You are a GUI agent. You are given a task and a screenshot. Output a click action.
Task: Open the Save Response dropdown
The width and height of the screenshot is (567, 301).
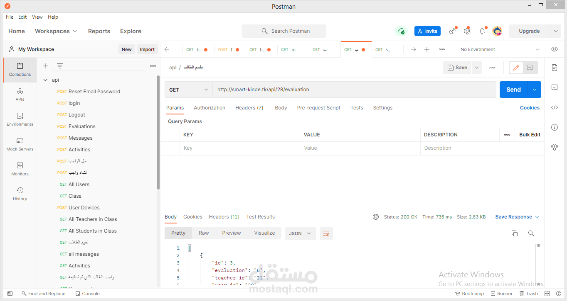tap(517, 217)
